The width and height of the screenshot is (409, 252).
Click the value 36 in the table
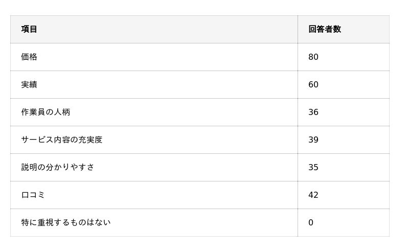pos(313,112)
